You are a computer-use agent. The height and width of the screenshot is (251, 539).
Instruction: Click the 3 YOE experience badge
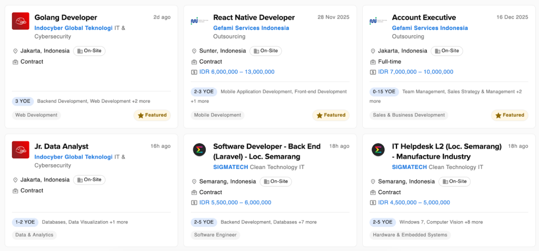[x=23, y=102]
